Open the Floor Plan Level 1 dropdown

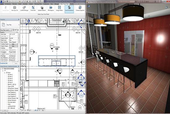pos(6,30)
